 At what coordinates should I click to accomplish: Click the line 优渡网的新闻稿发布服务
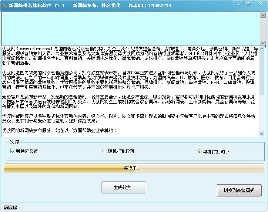click(59, 131)
